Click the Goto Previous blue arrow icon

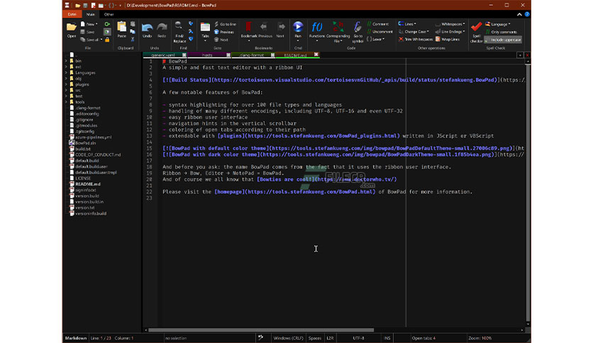(x=217, y=32)
